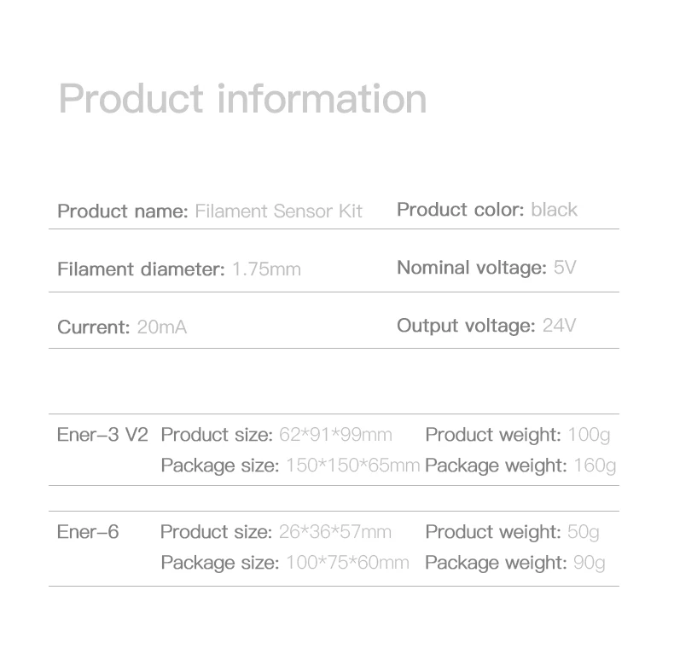The height and width of the screenshot is (648, 674).
Task: Select the Product color label
Action: click(x=461, y=210)
